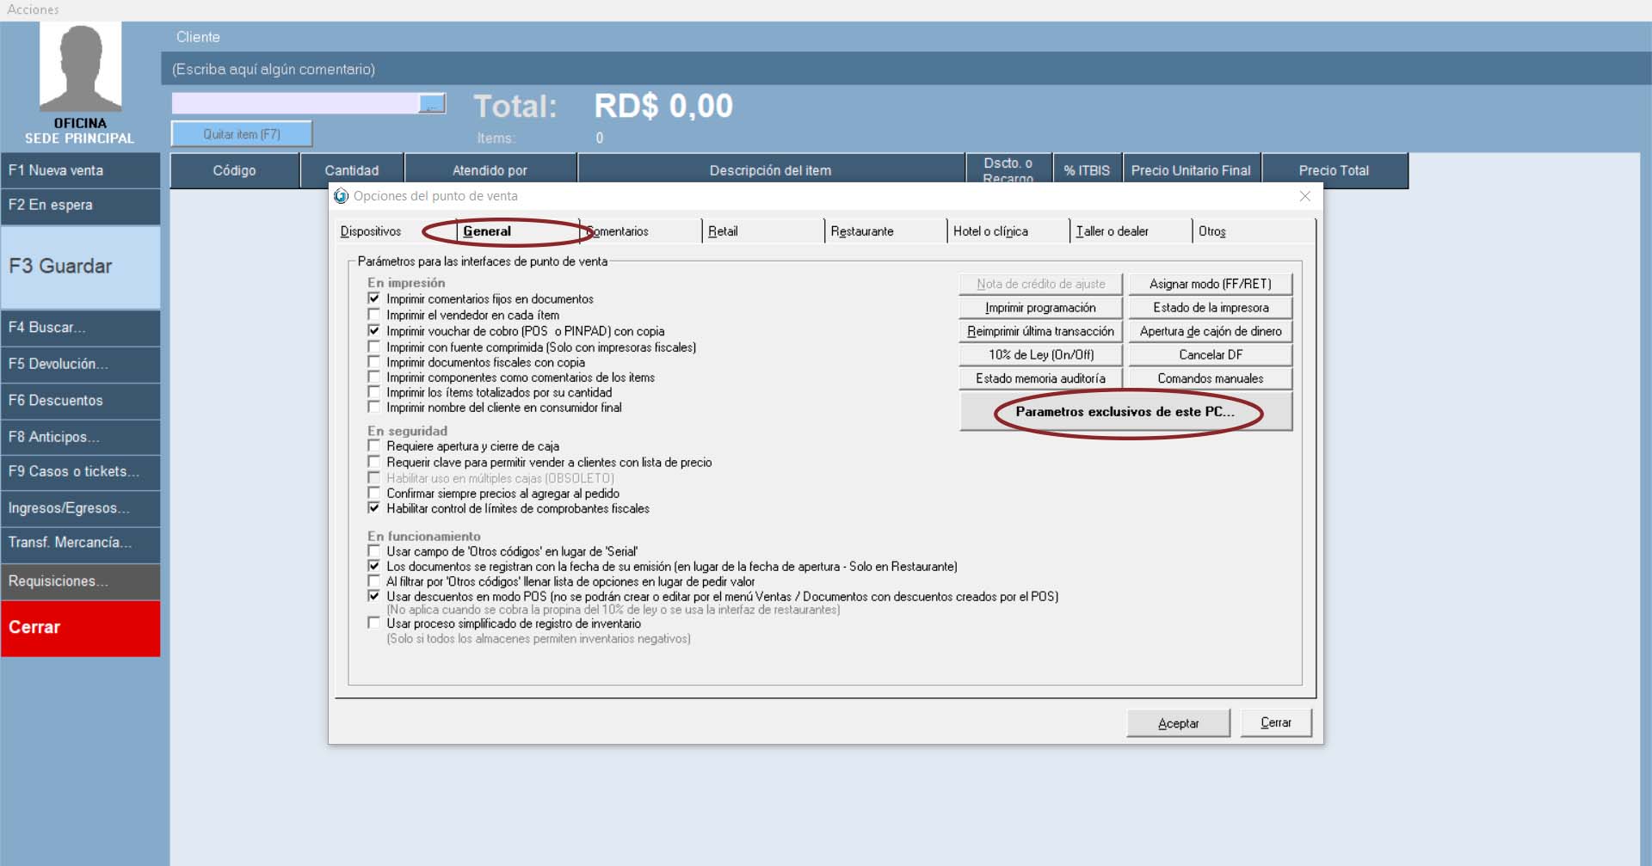Switch to the Dispositivos tab
1652x866 pixels.
[x=371, y=231]
